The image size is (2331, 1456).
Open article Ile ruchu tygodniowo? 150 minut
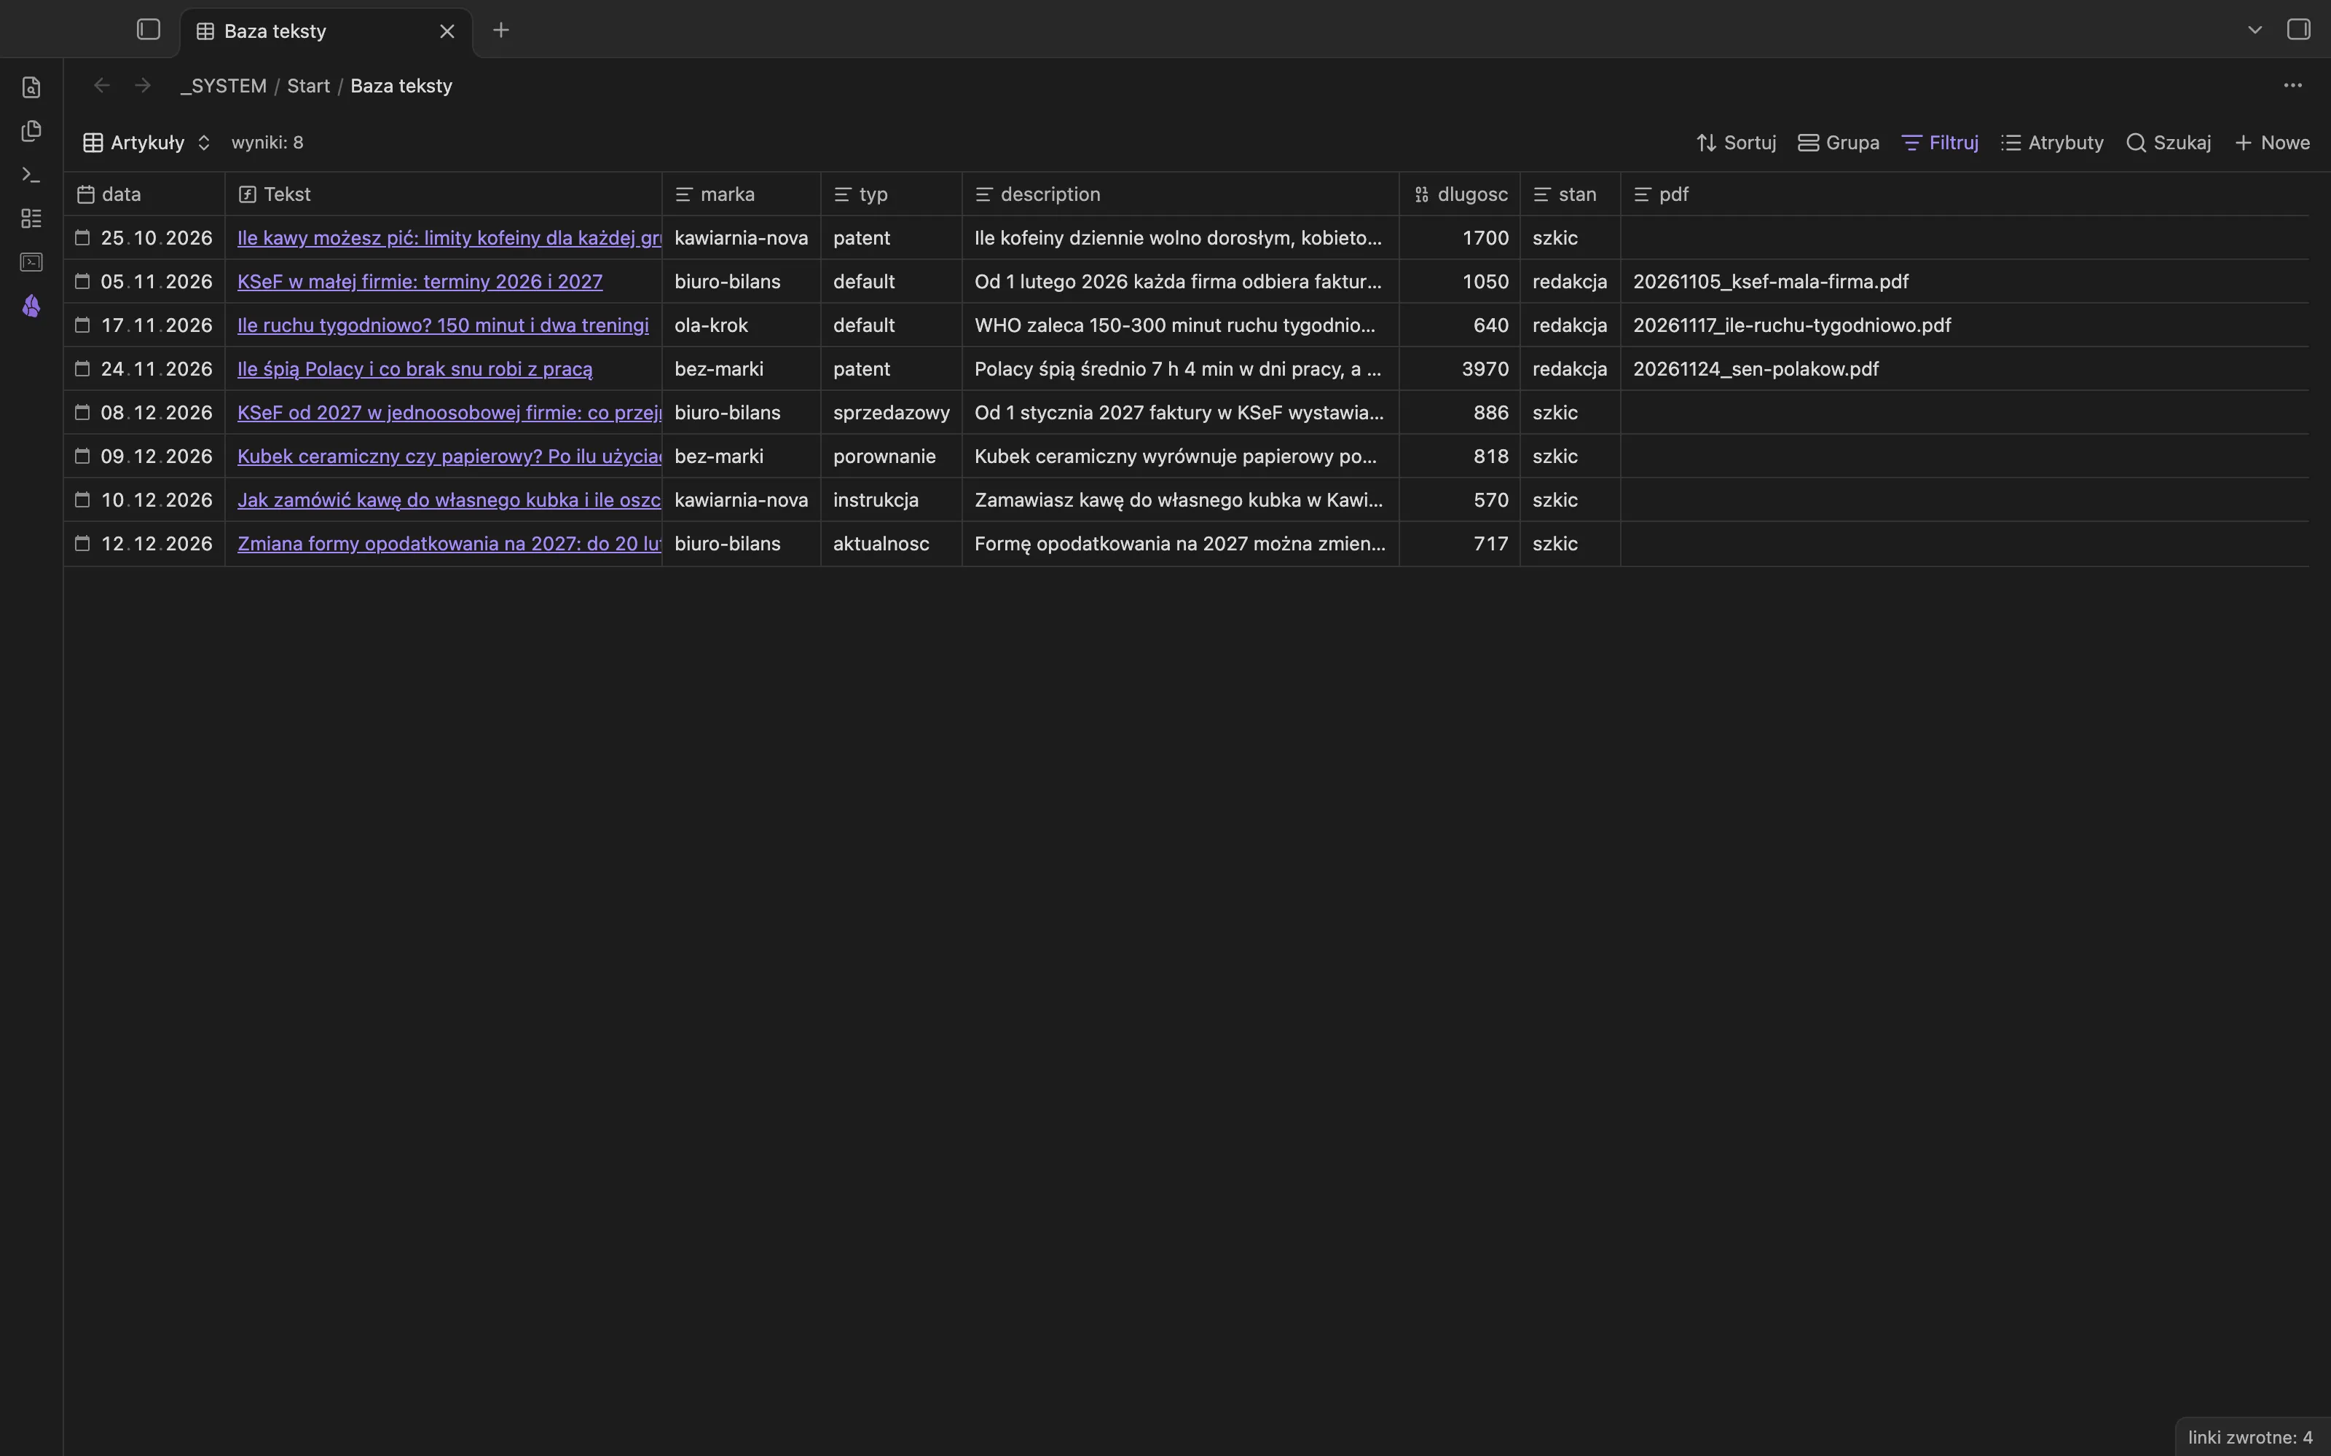coord(443,325)
